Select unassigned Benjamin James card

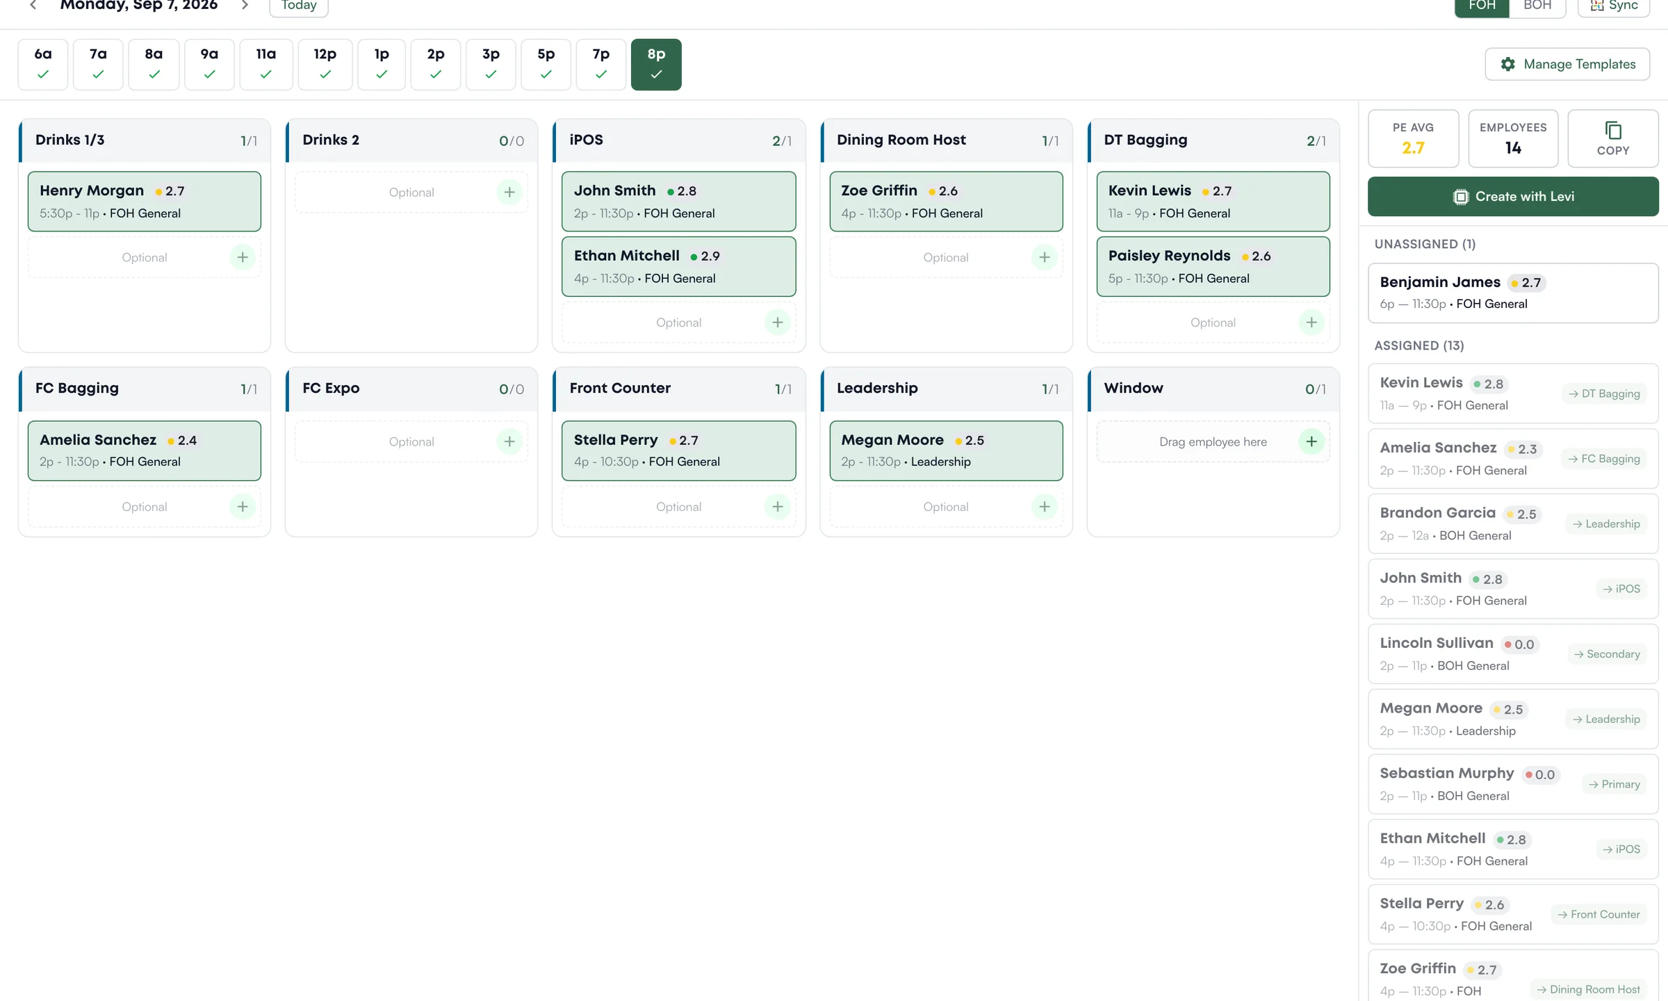[x=1513, y=293]
